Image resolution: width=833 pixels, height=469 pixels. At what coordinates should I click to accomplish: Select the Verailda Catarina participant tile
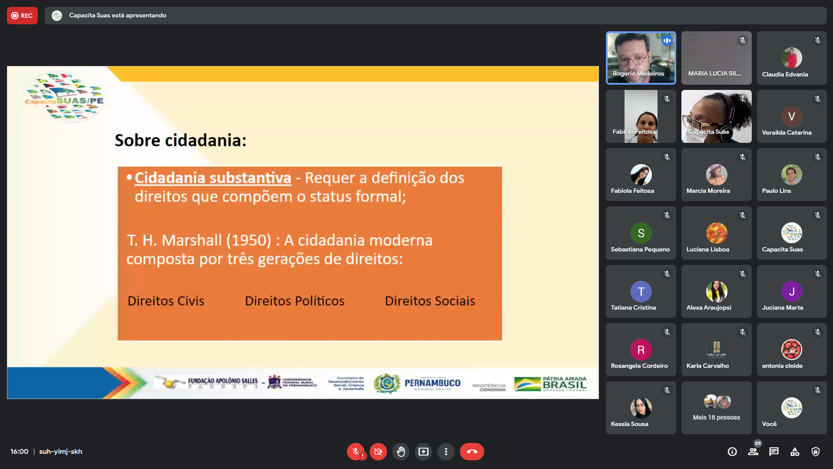pyautogui.click(x=791, y=116)
